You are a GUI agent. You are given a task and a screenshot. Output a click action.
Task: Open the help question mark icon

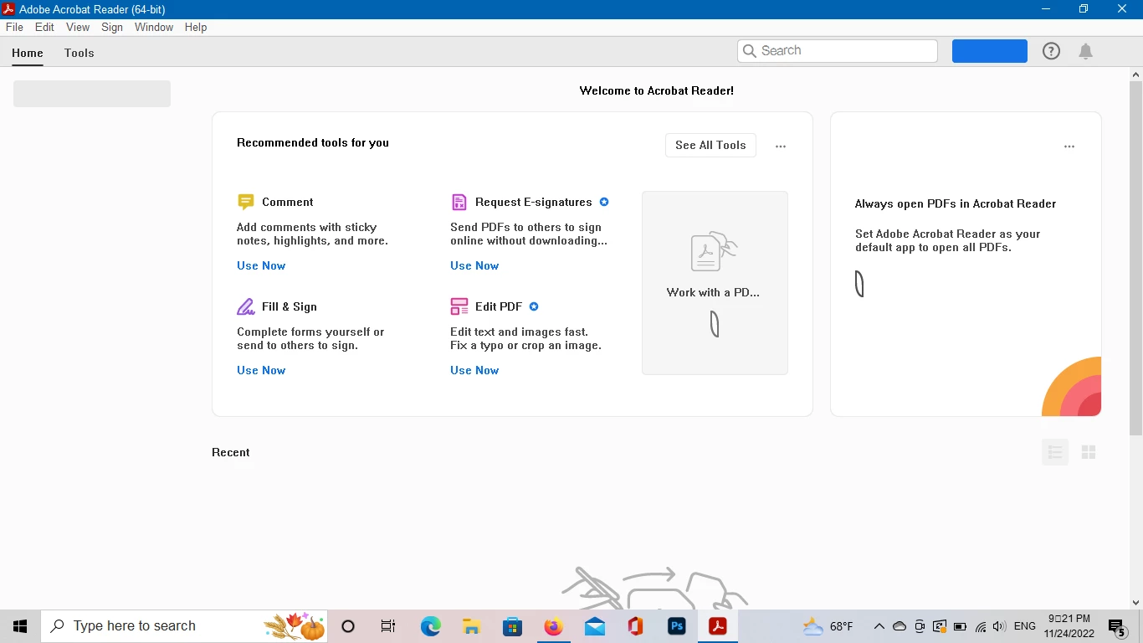click(1051, 51)
